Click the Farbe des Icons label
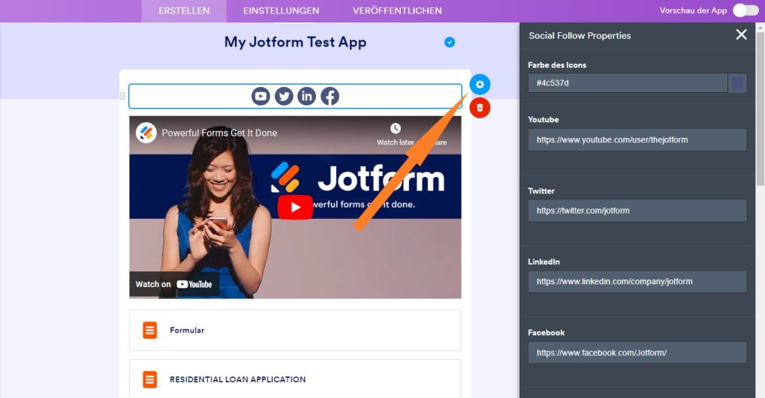 pyautogui.click(x=557, y=64)
